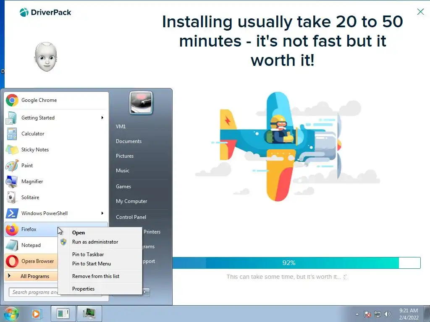Click the taskbar window with document icon
This screenshot has width=430, height=322.
[63, 314]
